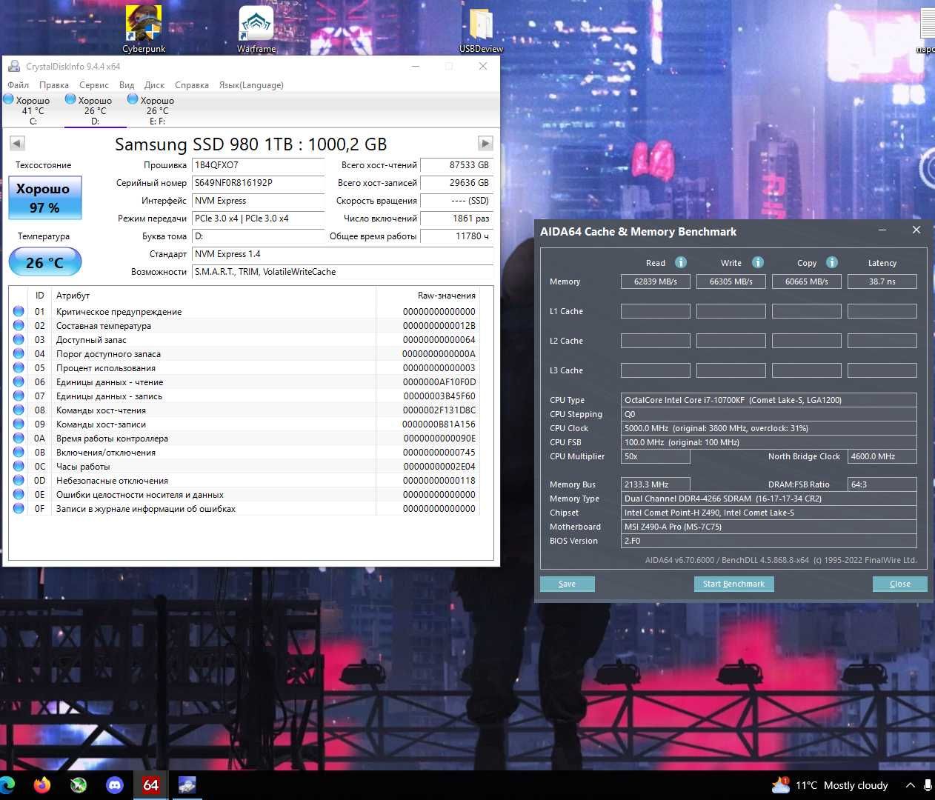Go to the previous disk using the left arrow
Screen dimensions: 935x800
[x=17, y=143]
